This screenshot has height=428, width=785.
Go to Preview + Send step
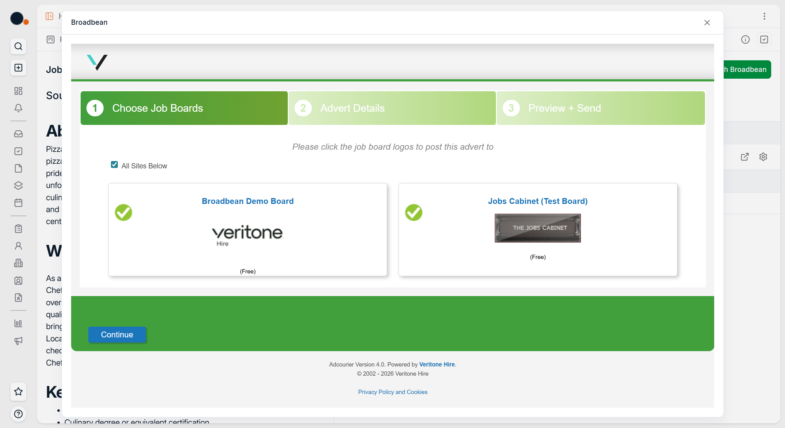coord(600,108)
